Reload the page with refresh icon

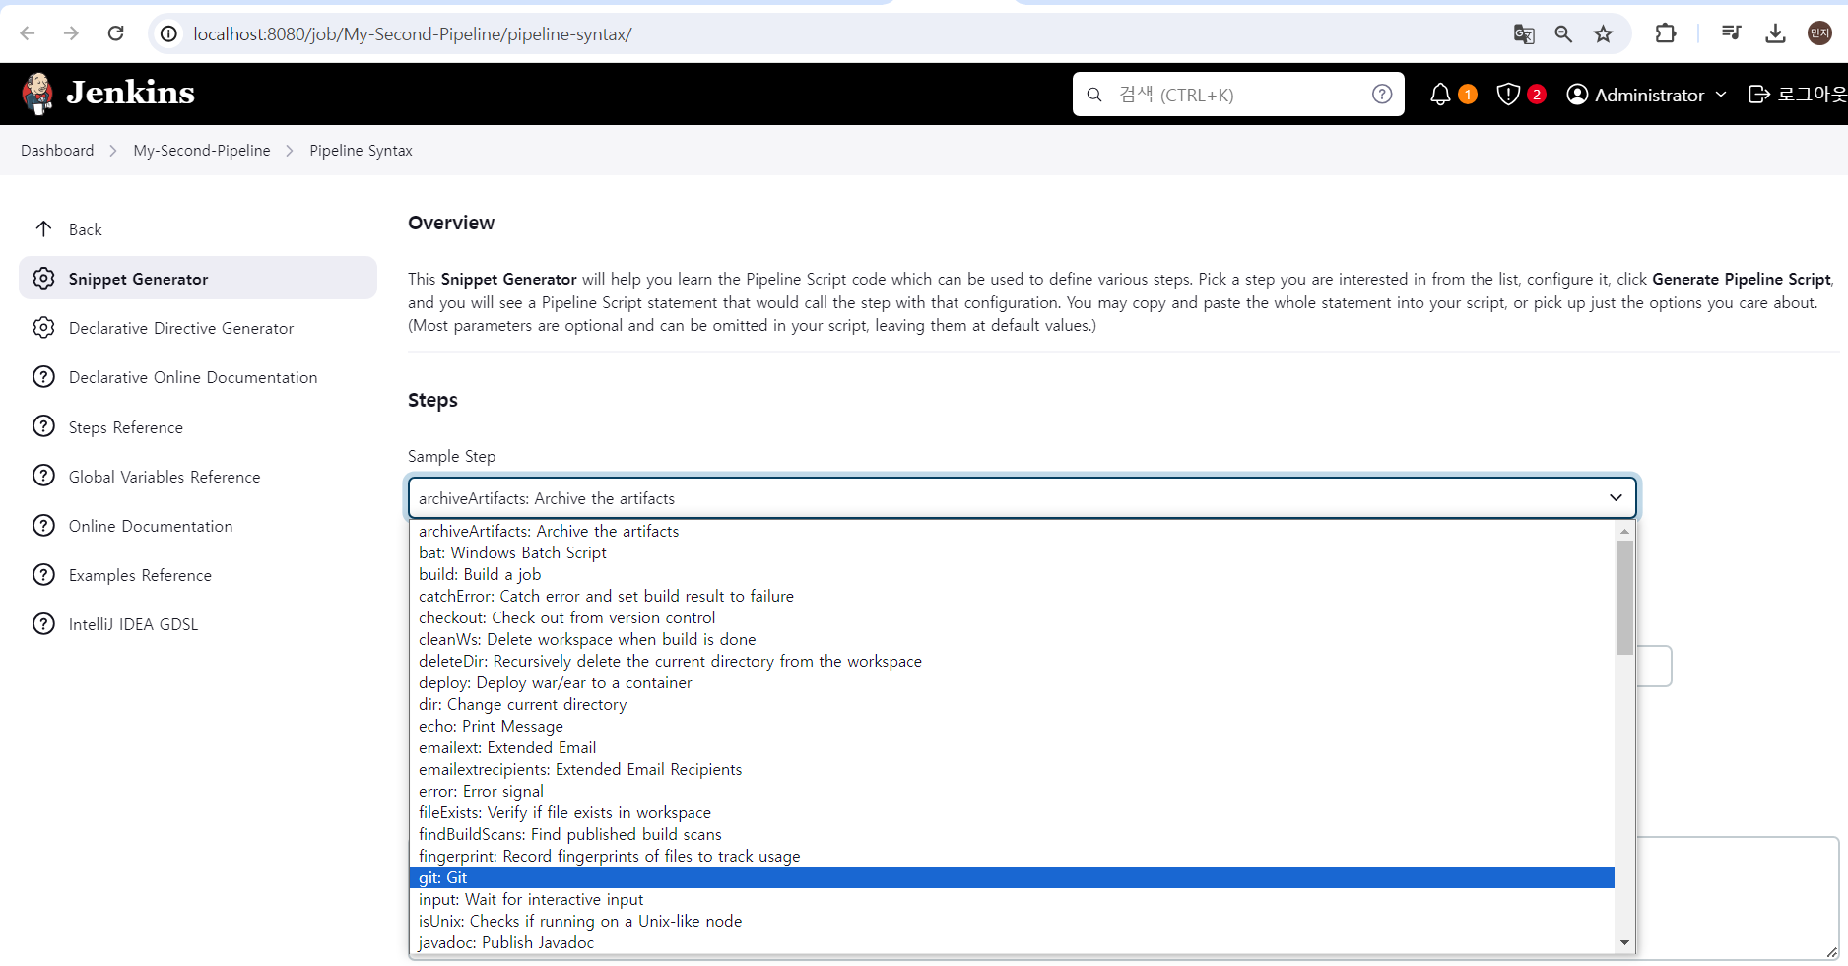[115, 33]
